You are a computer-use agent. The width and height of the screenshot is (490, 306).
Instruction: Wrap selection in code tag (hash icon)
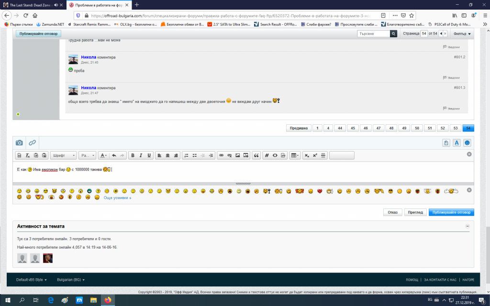pyautogui.click(x=267, y=155)
